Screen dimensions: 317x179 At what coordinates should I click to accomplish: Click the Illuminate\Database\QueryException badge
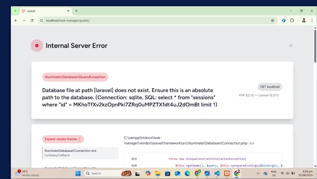75,77
